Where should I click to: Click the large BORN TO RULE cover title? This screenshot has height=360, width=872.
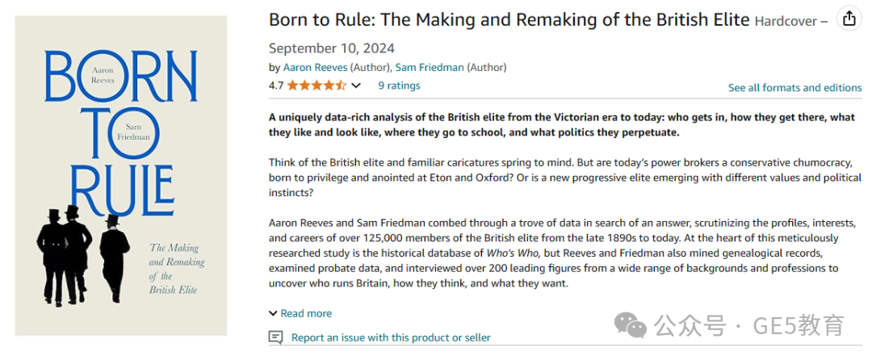[120, 133]
